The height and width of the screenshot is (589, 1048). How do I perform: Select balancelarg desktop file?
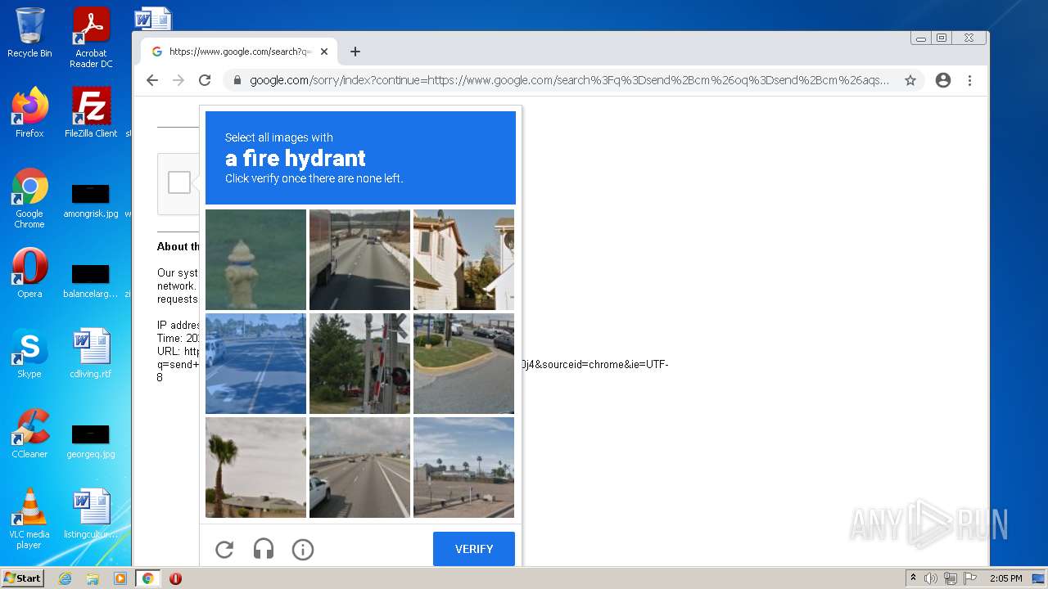click(91, 280)
